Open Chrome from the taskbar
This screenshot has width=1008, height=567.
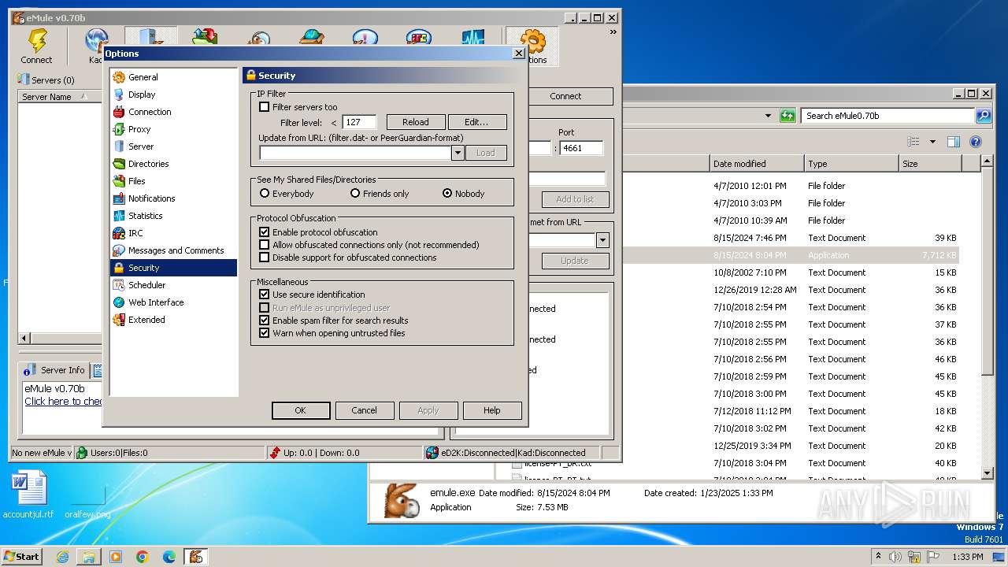(143, 557)
